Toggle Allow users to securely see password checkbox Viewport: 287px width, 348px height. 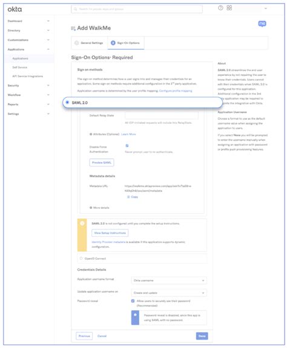pyautogui.click(x=133, y=301)
